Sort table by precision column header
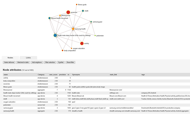This screenshot has height=114, width=190. [63, 75]
